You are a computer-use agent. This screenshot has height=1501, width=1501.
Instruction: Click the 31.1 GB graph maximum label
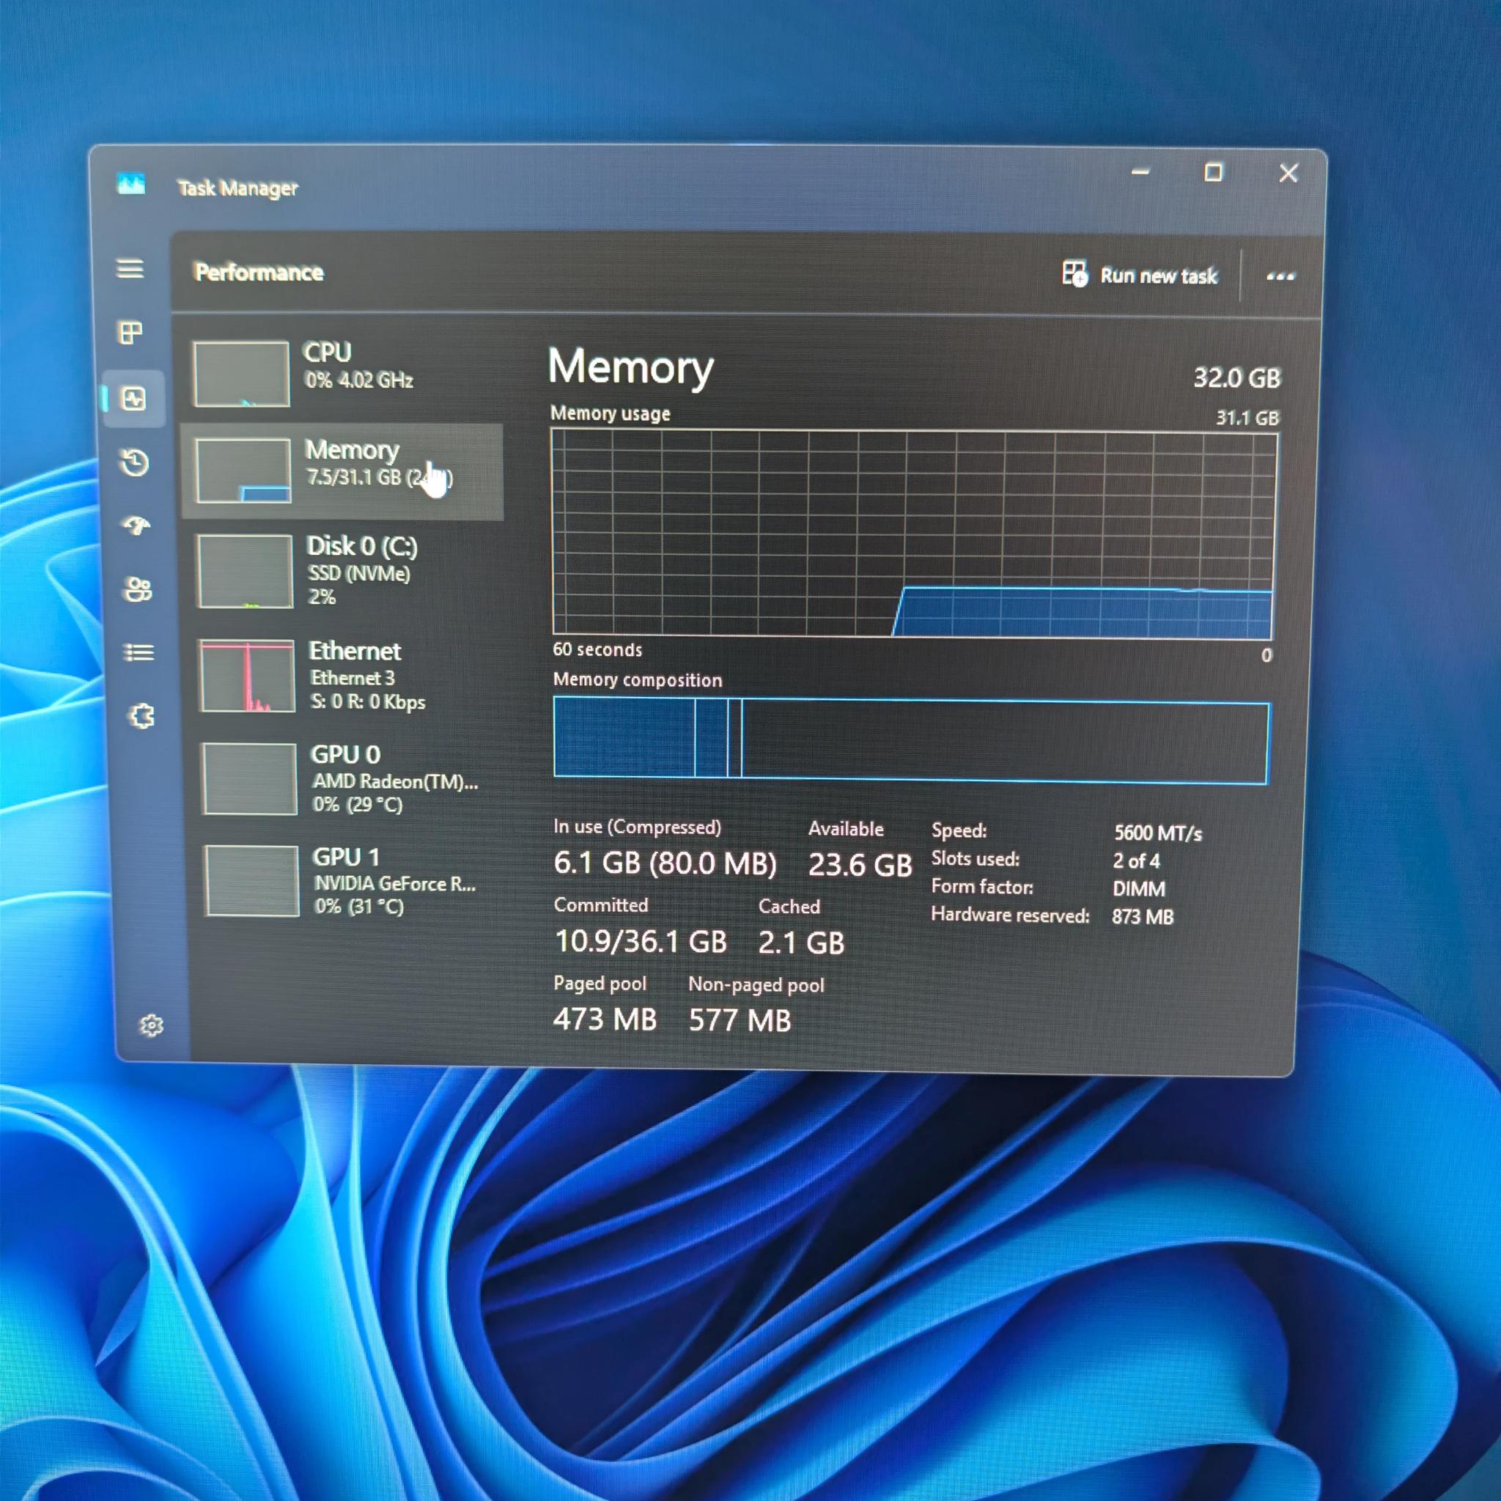(x=1247, y=418)
